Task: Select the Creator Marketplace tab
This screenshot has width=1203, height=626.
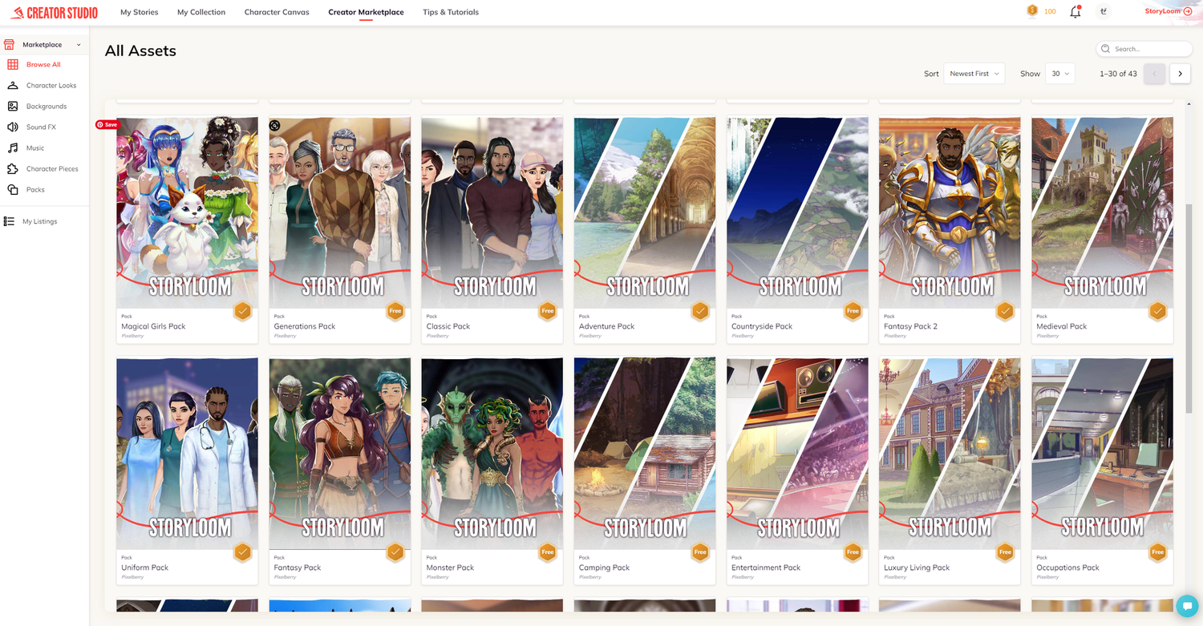Action: pyautogui.click(x=366, y=12)
